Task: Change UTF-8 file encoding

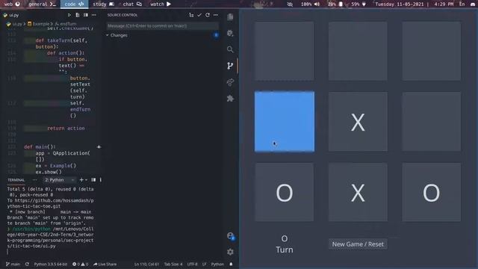Action: 193,264
